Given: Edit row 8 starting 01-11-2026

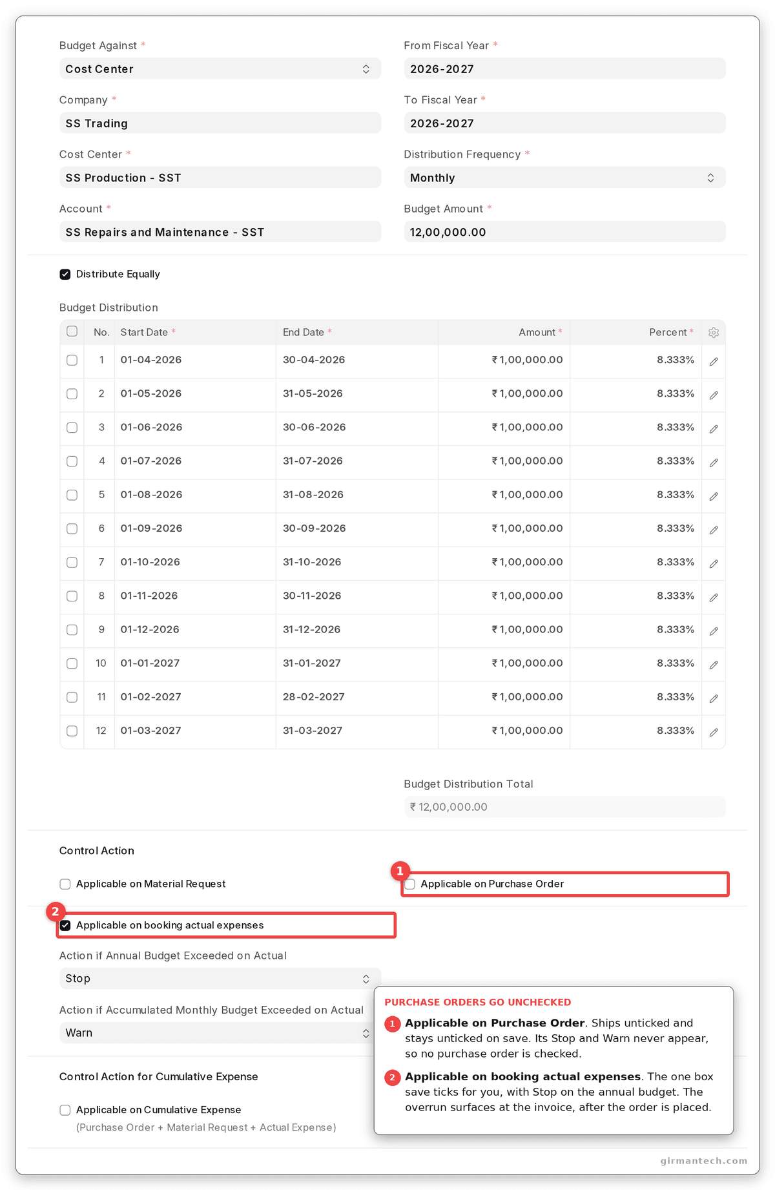Looking at the screenshot, I should point(714,598).
